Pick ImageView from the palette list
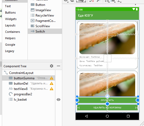This screenshot has width=144, height=126. (45, 10)
